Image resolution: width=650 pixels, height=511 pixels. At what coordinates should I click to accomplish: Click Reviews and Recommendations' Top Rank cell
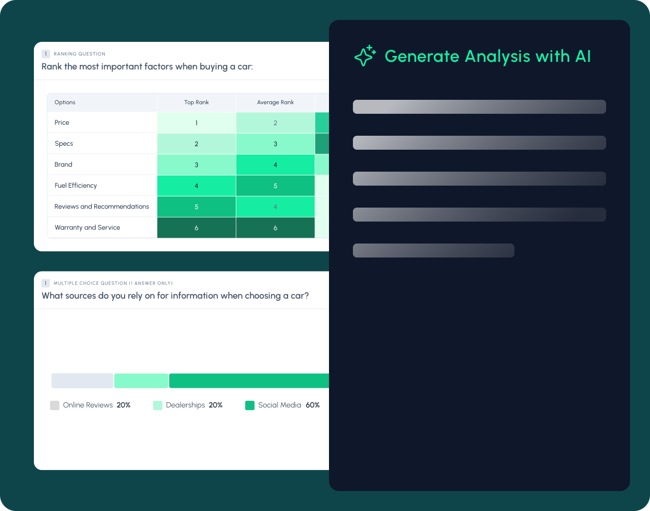196,207
